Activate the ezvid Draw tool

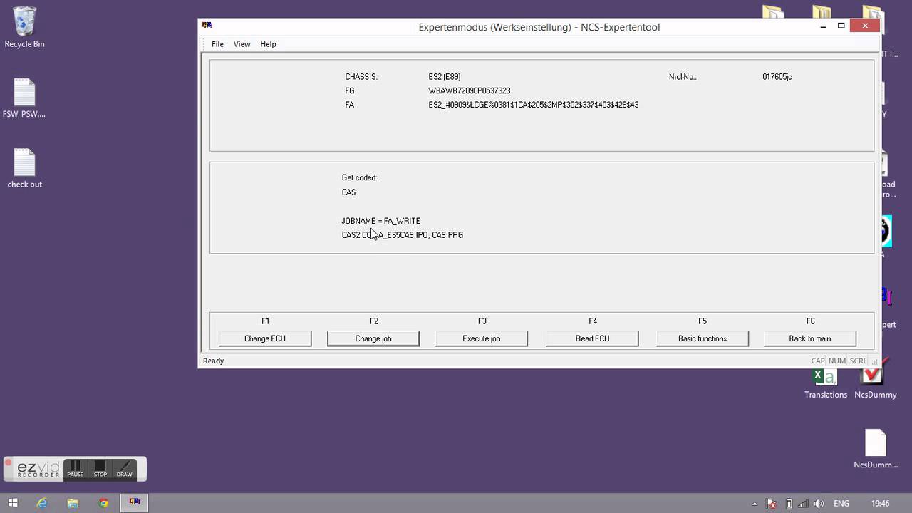pos(125,469)
